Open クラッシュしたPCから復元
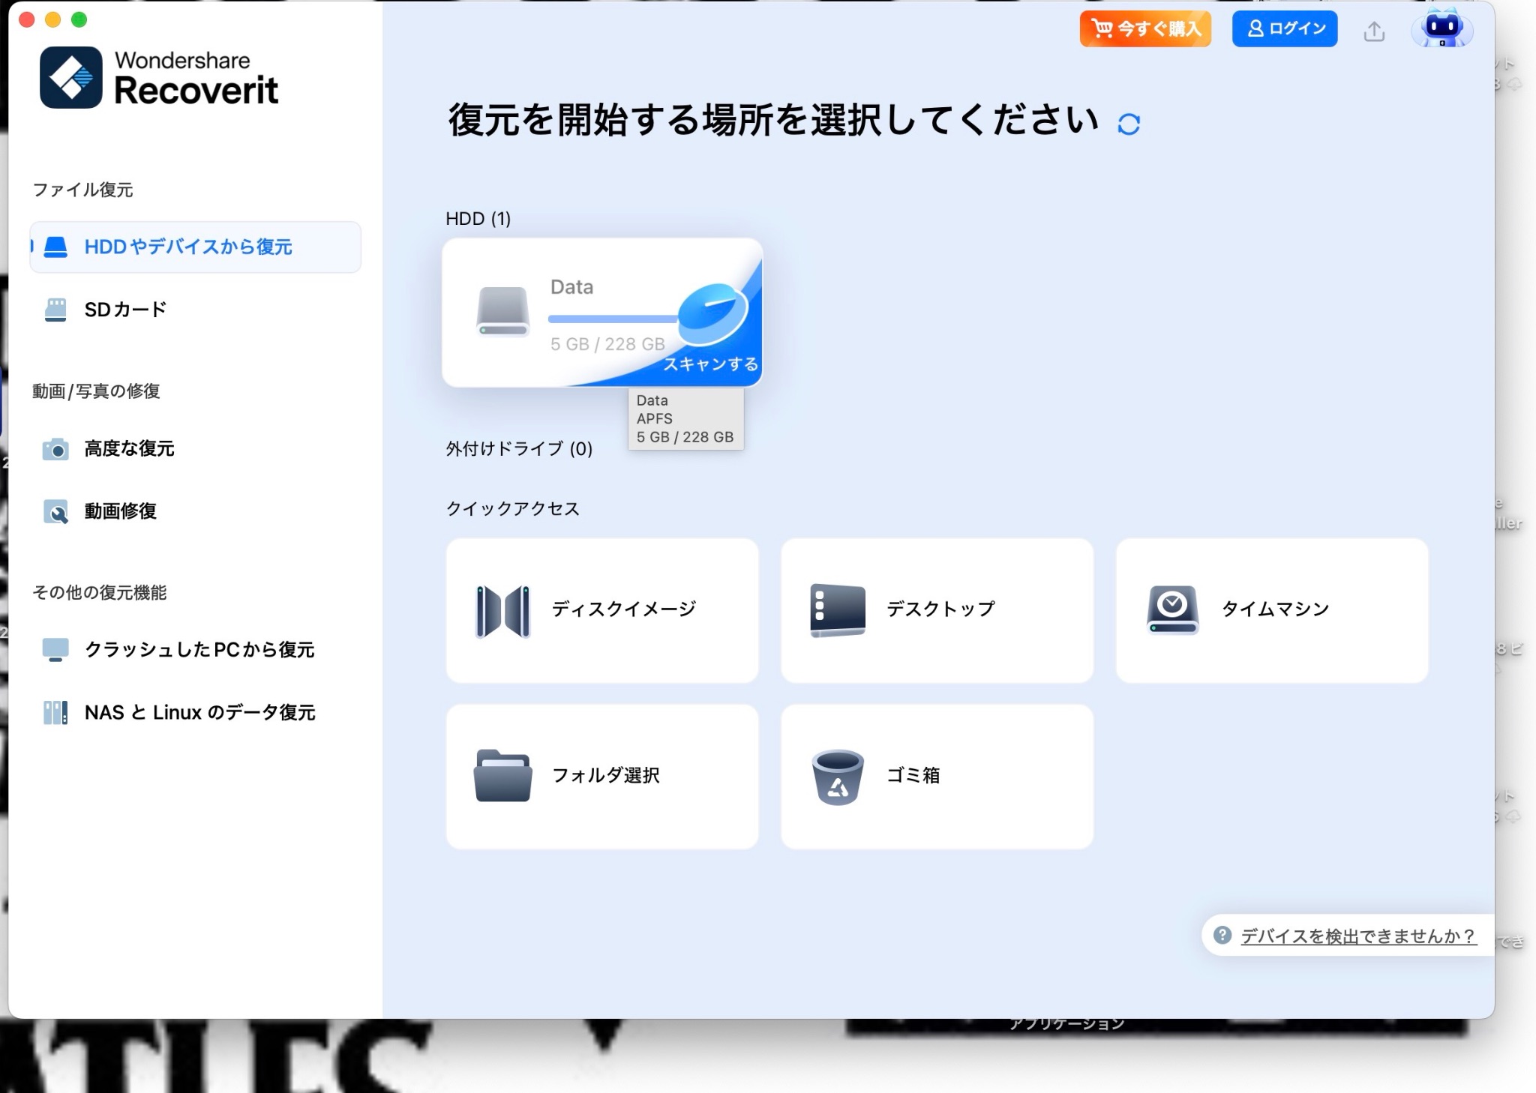 (195, 649)
